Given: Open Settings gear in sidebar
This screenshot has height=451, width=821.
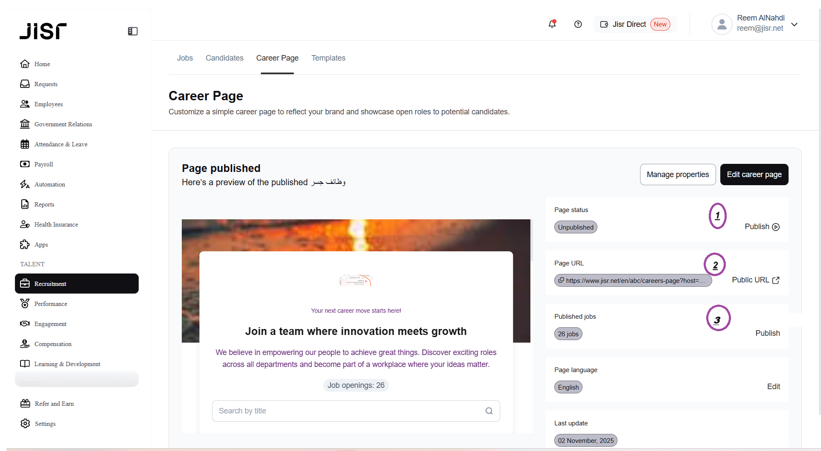Looking at the screenshot, I should coord(25,423).
